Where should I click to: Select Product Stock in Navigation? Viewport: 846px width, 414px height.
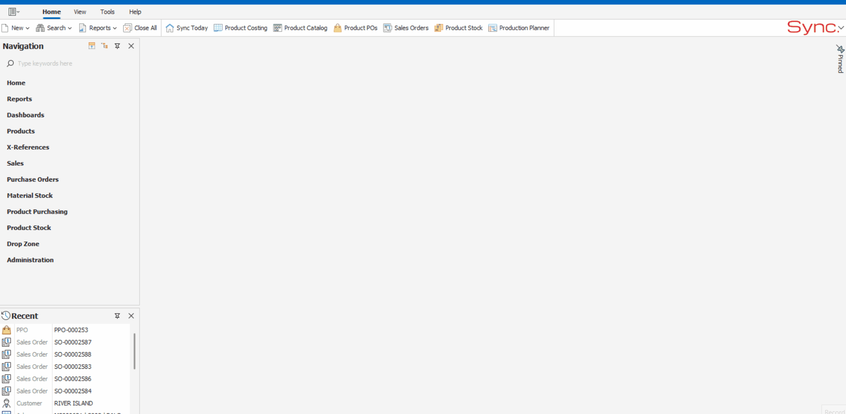pyautogui.click(x=29, y=228)
